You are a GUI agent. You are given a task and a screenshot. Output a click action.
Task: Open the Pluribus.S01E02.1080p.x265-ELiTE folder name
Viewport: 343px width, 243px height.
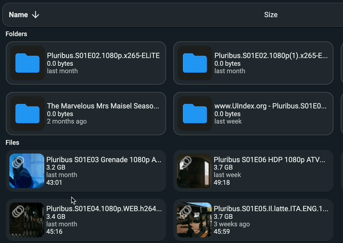tap(103, 56)
